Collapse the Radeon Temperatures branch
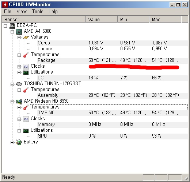 (19, 107)
